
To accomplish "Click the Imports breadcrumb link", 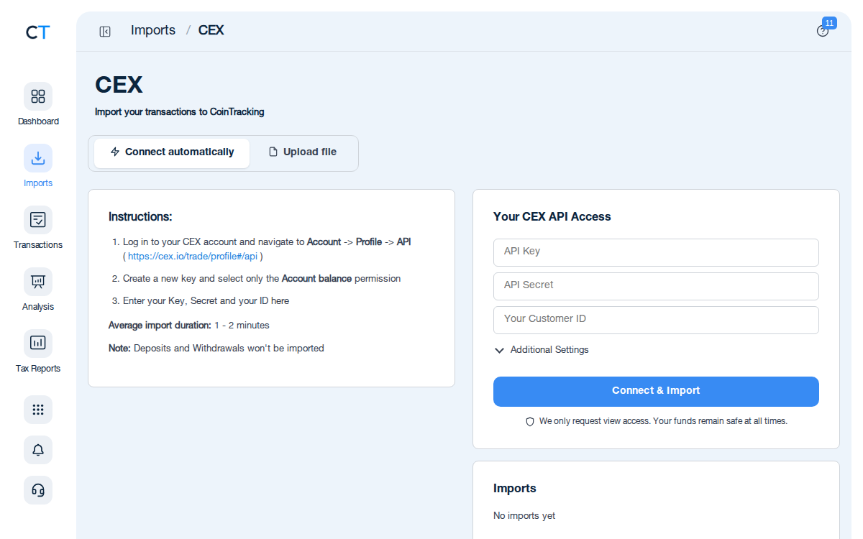I will point(153,30).
